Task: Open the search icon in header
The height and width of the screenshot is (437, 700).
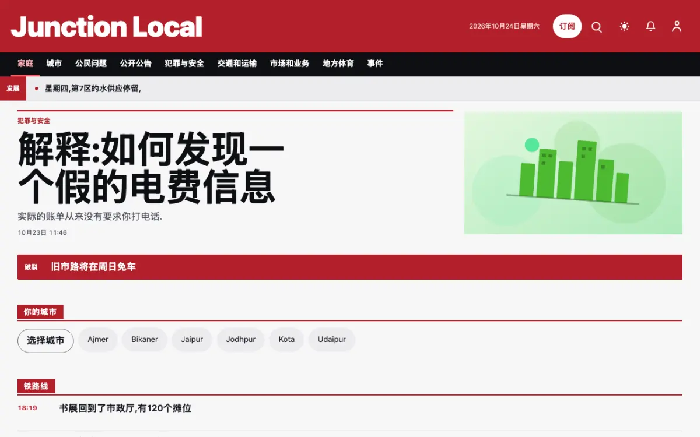Action: click(597, 27)
